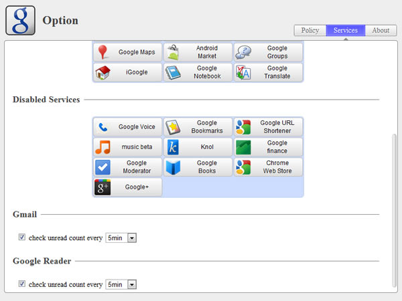Click the iGoogle service label
This screenshot has height=301, width=402.
(x=137, y=72)
